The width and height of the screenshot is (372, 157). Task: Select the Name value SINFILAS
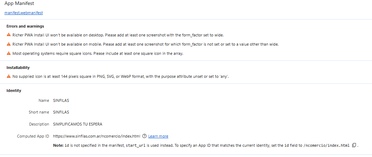coord(61,100)
